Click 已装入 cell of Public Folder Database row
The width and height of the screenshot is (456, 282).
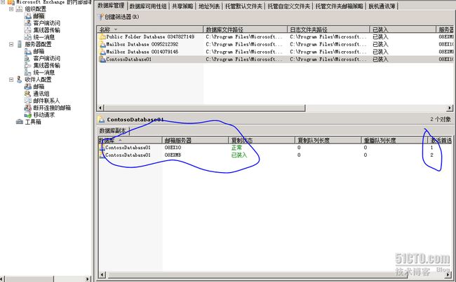(x=380, y=37)
